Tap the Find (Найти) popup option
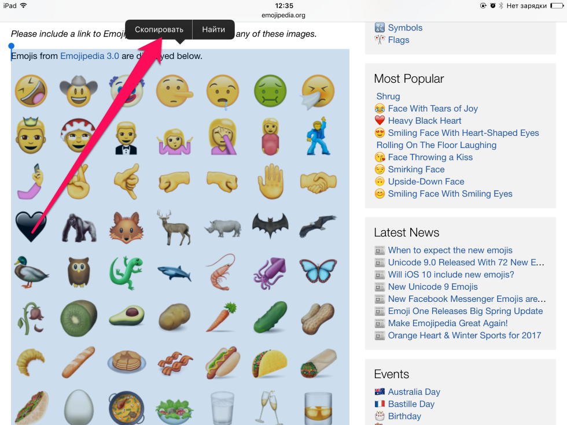Image resolution: width=567 pixels, height=425 pixels. [x=213, y=29]
